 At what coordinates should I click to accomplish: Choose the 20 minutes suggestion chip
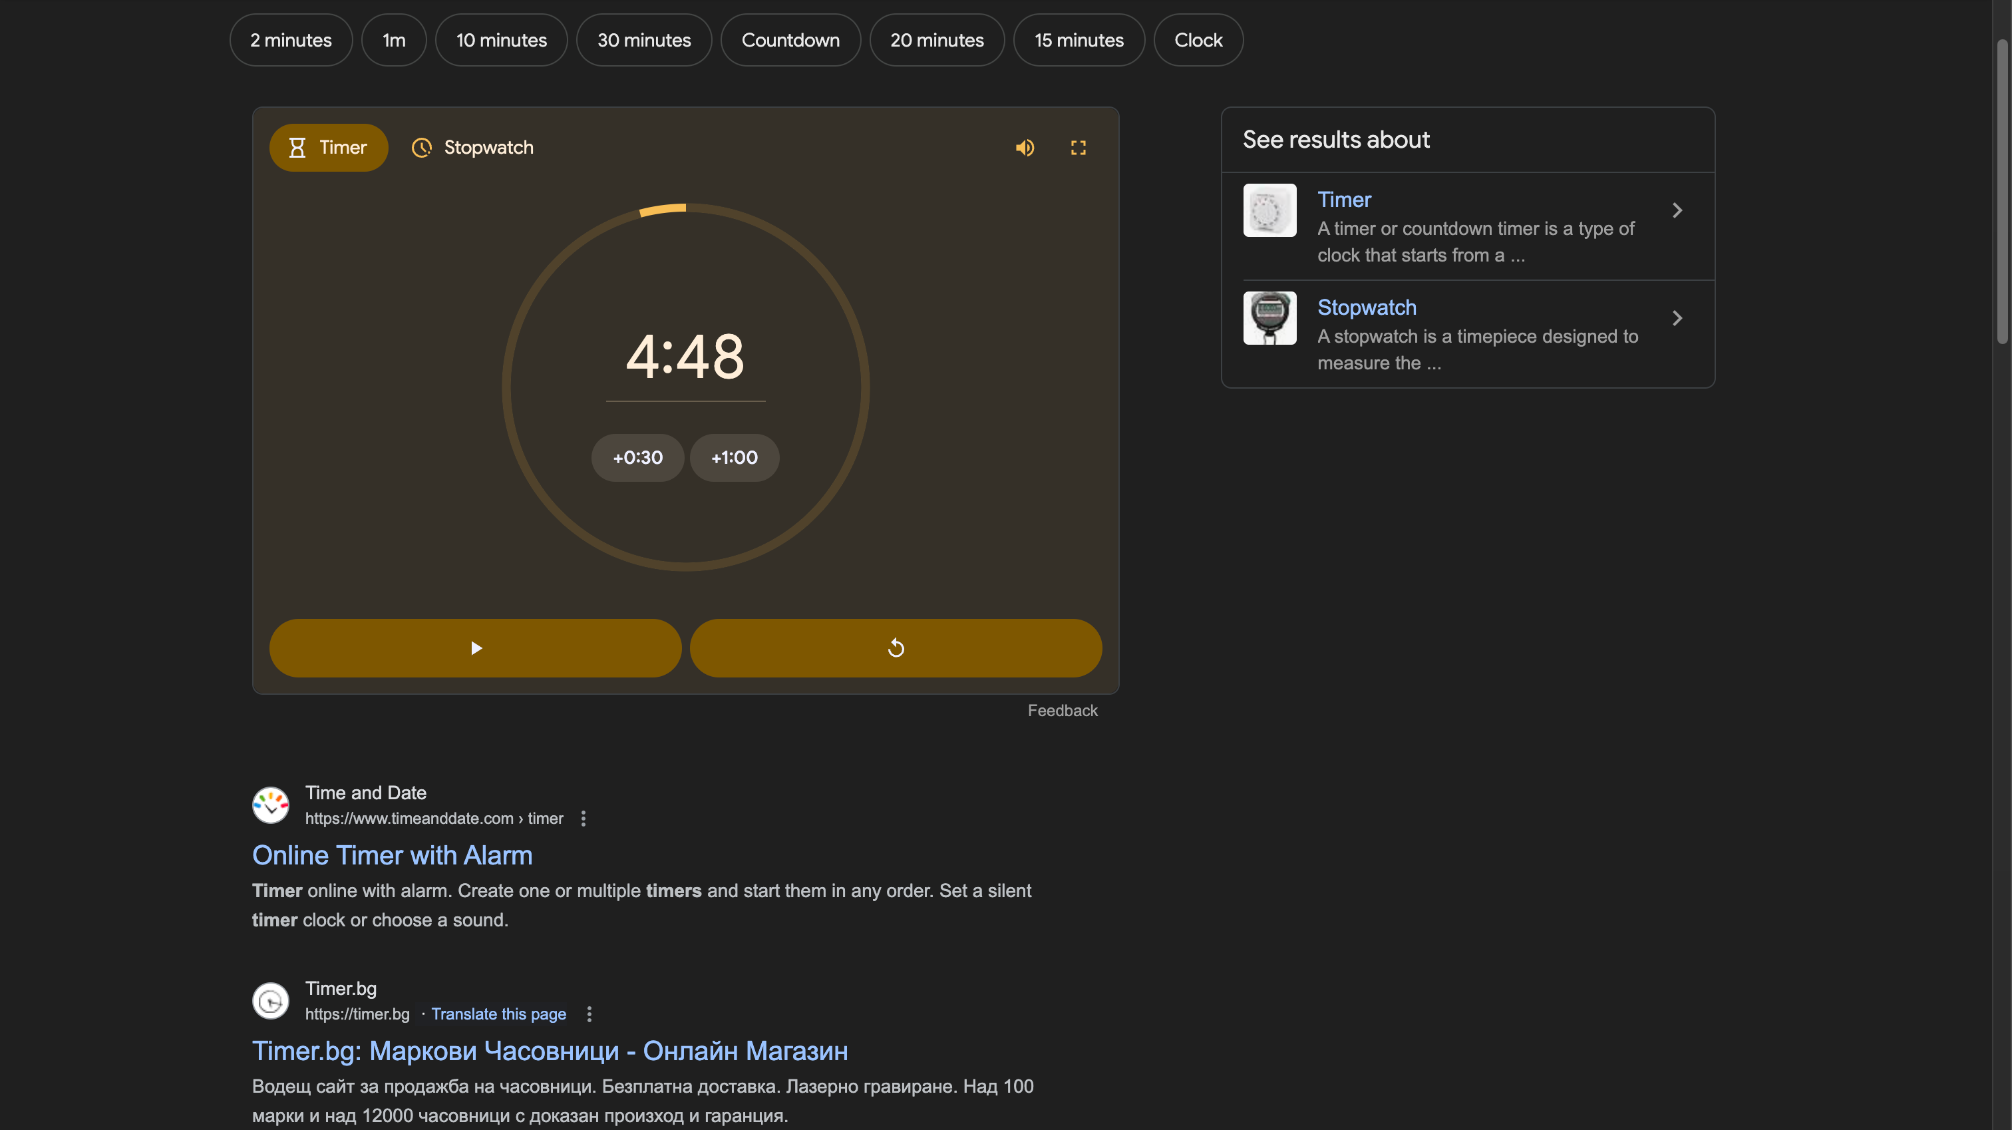[937, 40]
